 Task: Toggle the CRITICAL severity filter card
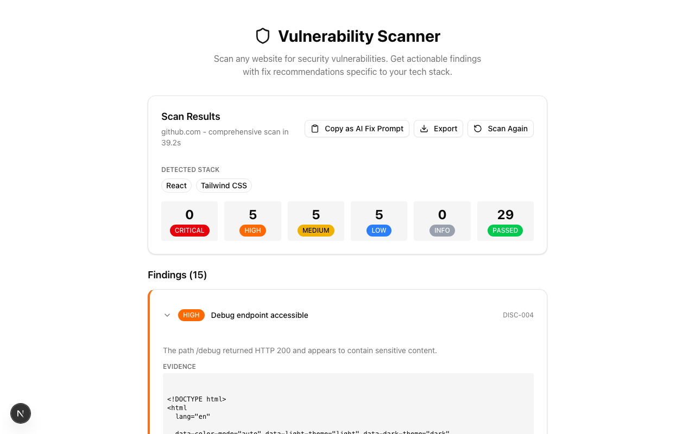pos(189,221)
